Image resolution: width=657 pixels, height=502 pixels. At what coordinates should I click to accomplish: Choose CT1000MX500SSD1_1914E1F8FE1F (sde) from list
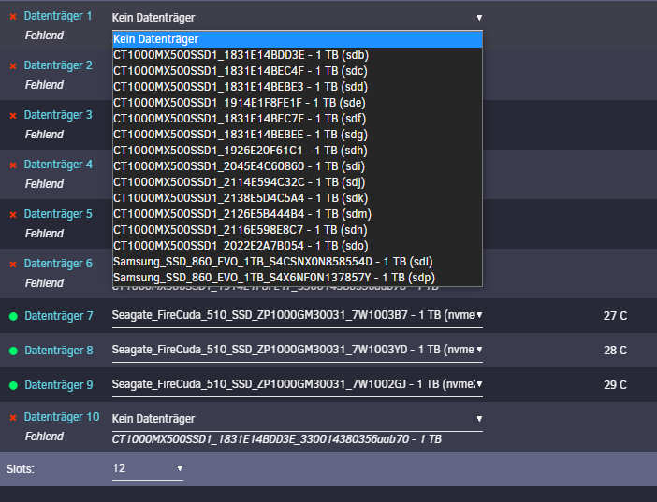tap(298, 103)
